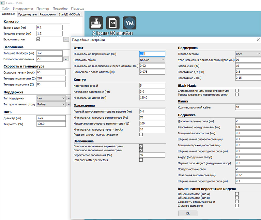Screen dimensions: 261x220
Task: Click the SD card save icon
Action: 113,23
